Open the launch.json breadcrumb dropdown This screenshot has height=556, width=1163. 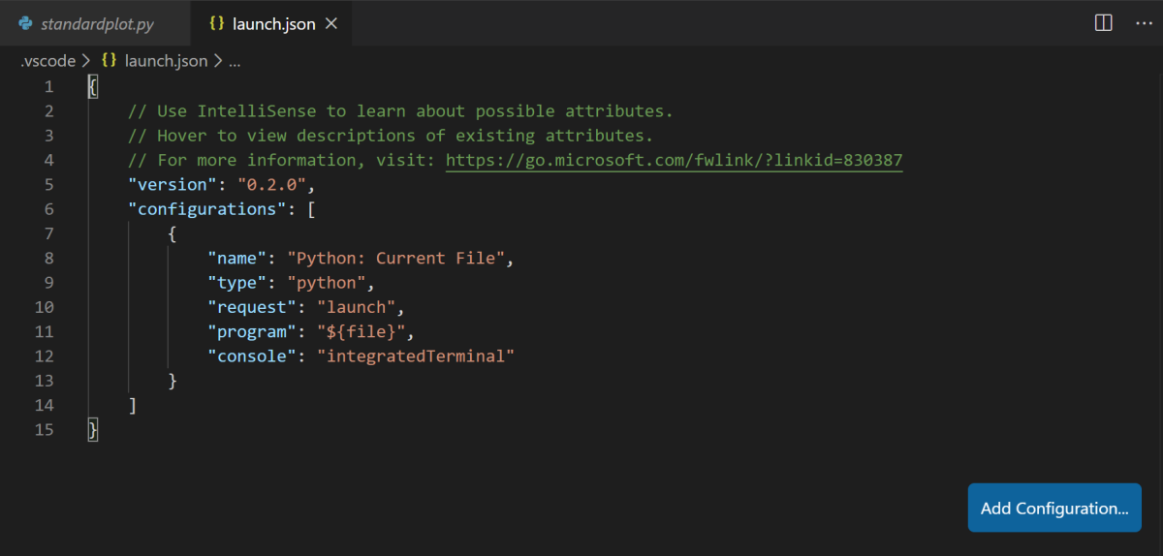pos(166,61)
